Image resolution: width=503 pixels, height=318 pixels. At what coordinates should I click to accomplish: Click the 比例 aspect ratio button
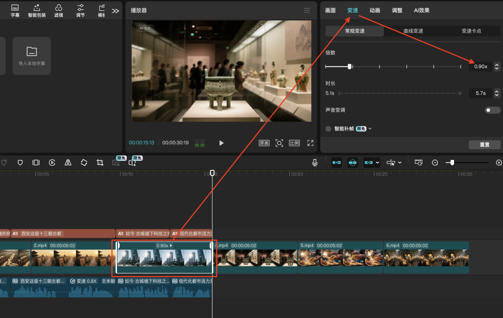click(294, 143)
